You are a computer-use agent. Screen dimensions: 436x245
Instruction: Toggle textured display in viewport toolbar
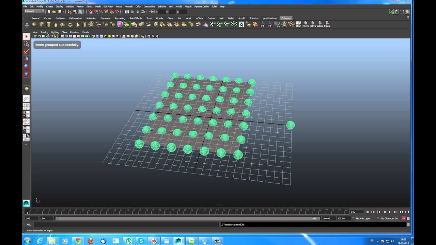pyautogui.click(x=105, y=36)
